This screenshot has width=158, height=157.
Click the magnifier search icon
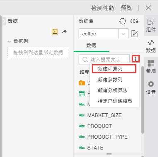pyautogui.click(x=85, y=60)
